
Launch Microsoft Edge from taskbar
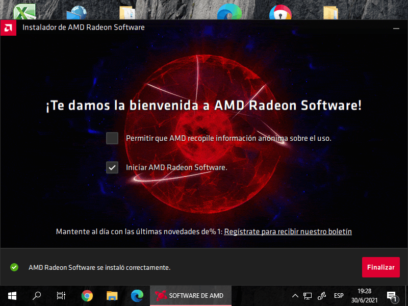[x=137, y=296]
